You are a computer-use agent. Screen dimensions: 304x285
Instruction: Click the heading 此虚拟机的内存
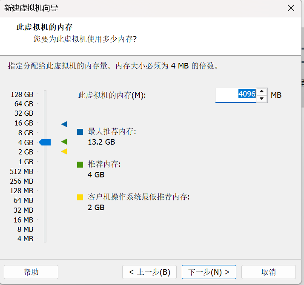click(44, 27)
